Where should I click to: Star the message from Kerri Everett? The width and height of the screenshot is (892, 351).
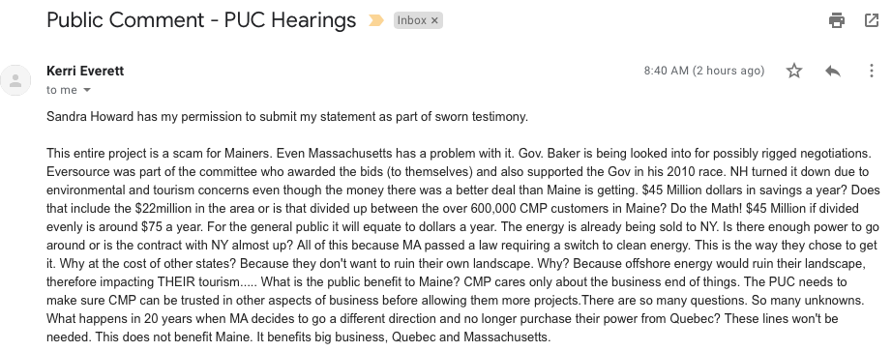coord(794,71)
